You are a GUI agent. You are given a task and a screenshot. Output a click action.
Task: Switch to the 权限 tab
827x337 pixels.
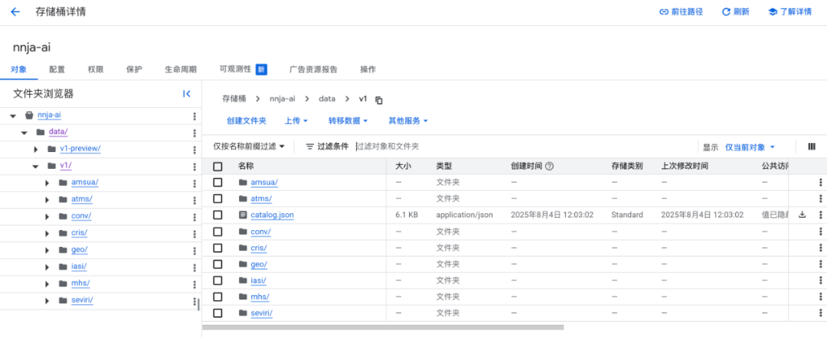[x=96, y=70]
